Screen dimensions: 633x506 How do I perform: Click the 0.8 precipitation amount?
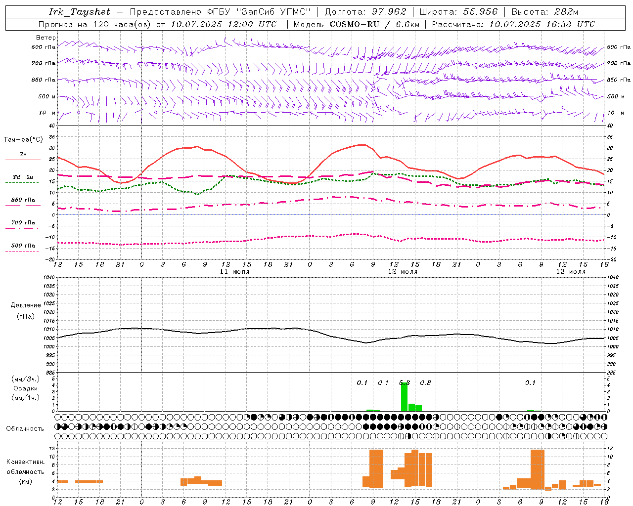point(425,382)
